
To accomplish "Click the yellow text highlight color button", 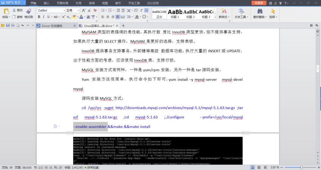I will coord(74,17).
